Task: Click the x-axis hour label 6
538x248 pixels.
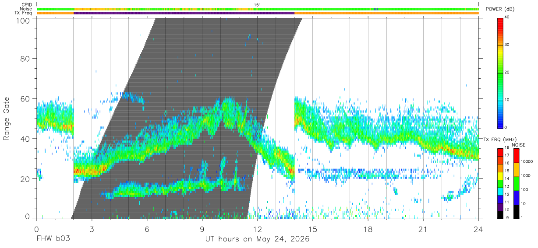Action: click(147, 229)
